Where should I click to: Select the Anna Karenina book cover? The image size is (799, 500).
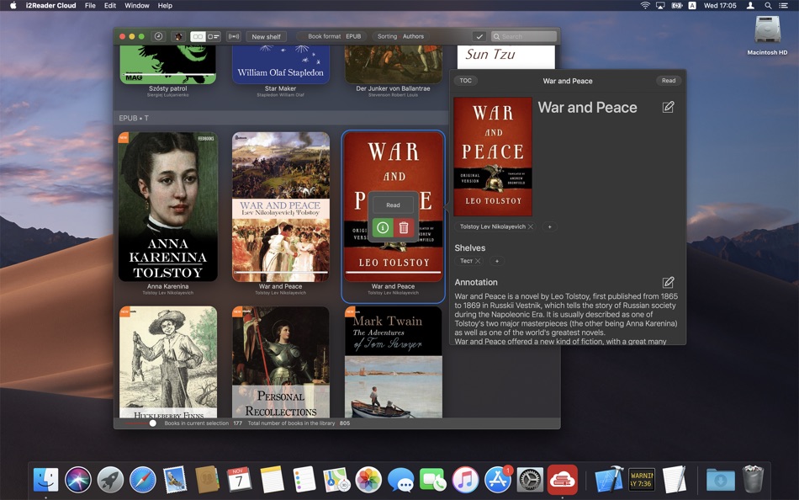167,206
